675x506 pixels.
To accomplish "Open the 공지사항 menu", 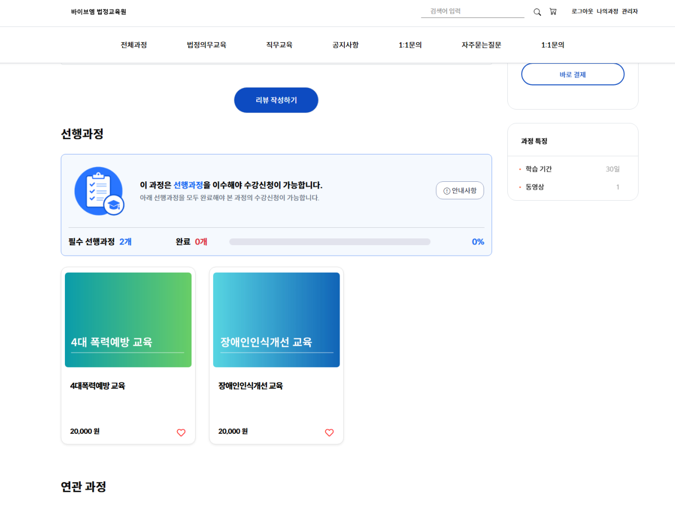I will click(x=345, y=45).
